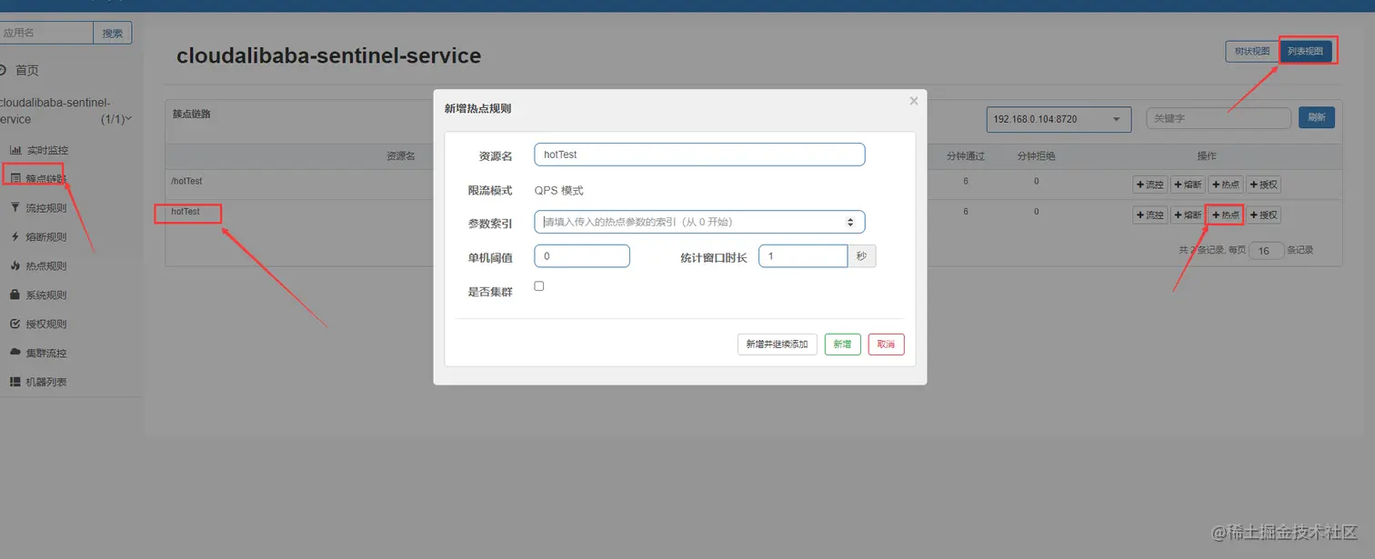Screen dimensions: 1375x559
Task: Click the 刷新 button
Action: click(x=1317, y=117)
